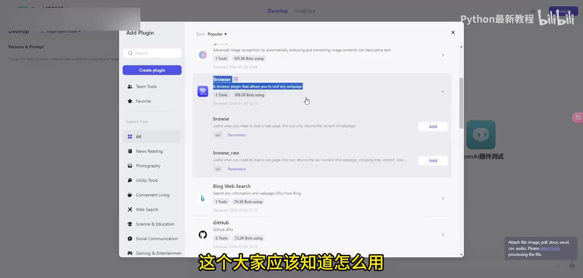
Task: Click the Bing Web Search plugin title
Action: point(232,186)
